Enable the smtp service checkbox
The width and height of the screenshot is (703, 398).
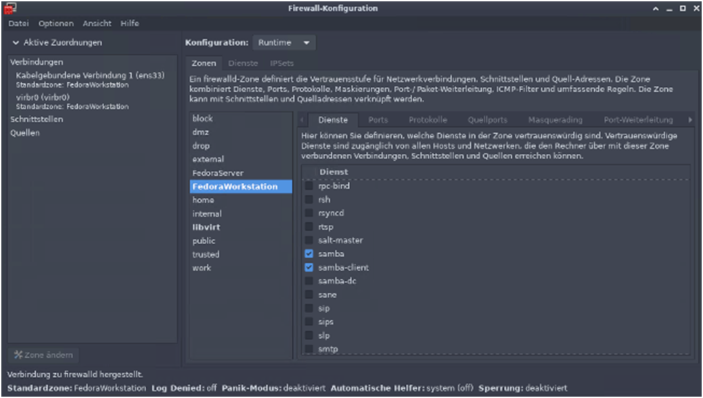(x=309, y=348)
